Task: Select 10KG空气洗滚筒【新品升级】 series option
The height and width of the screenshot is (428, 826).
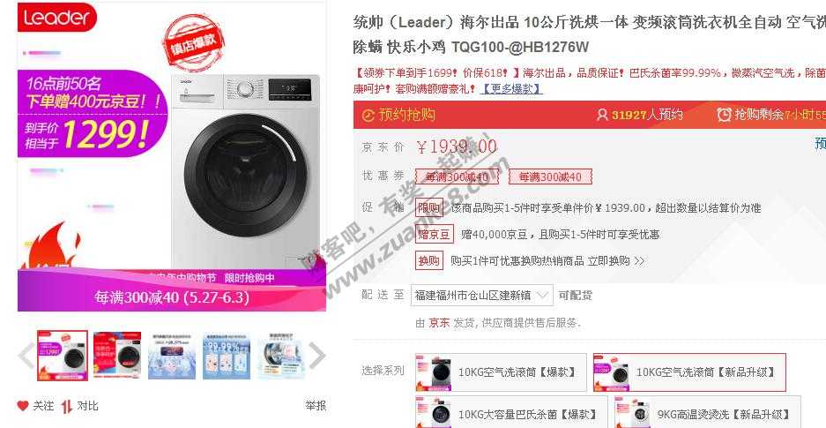Action: pos(689,372)
